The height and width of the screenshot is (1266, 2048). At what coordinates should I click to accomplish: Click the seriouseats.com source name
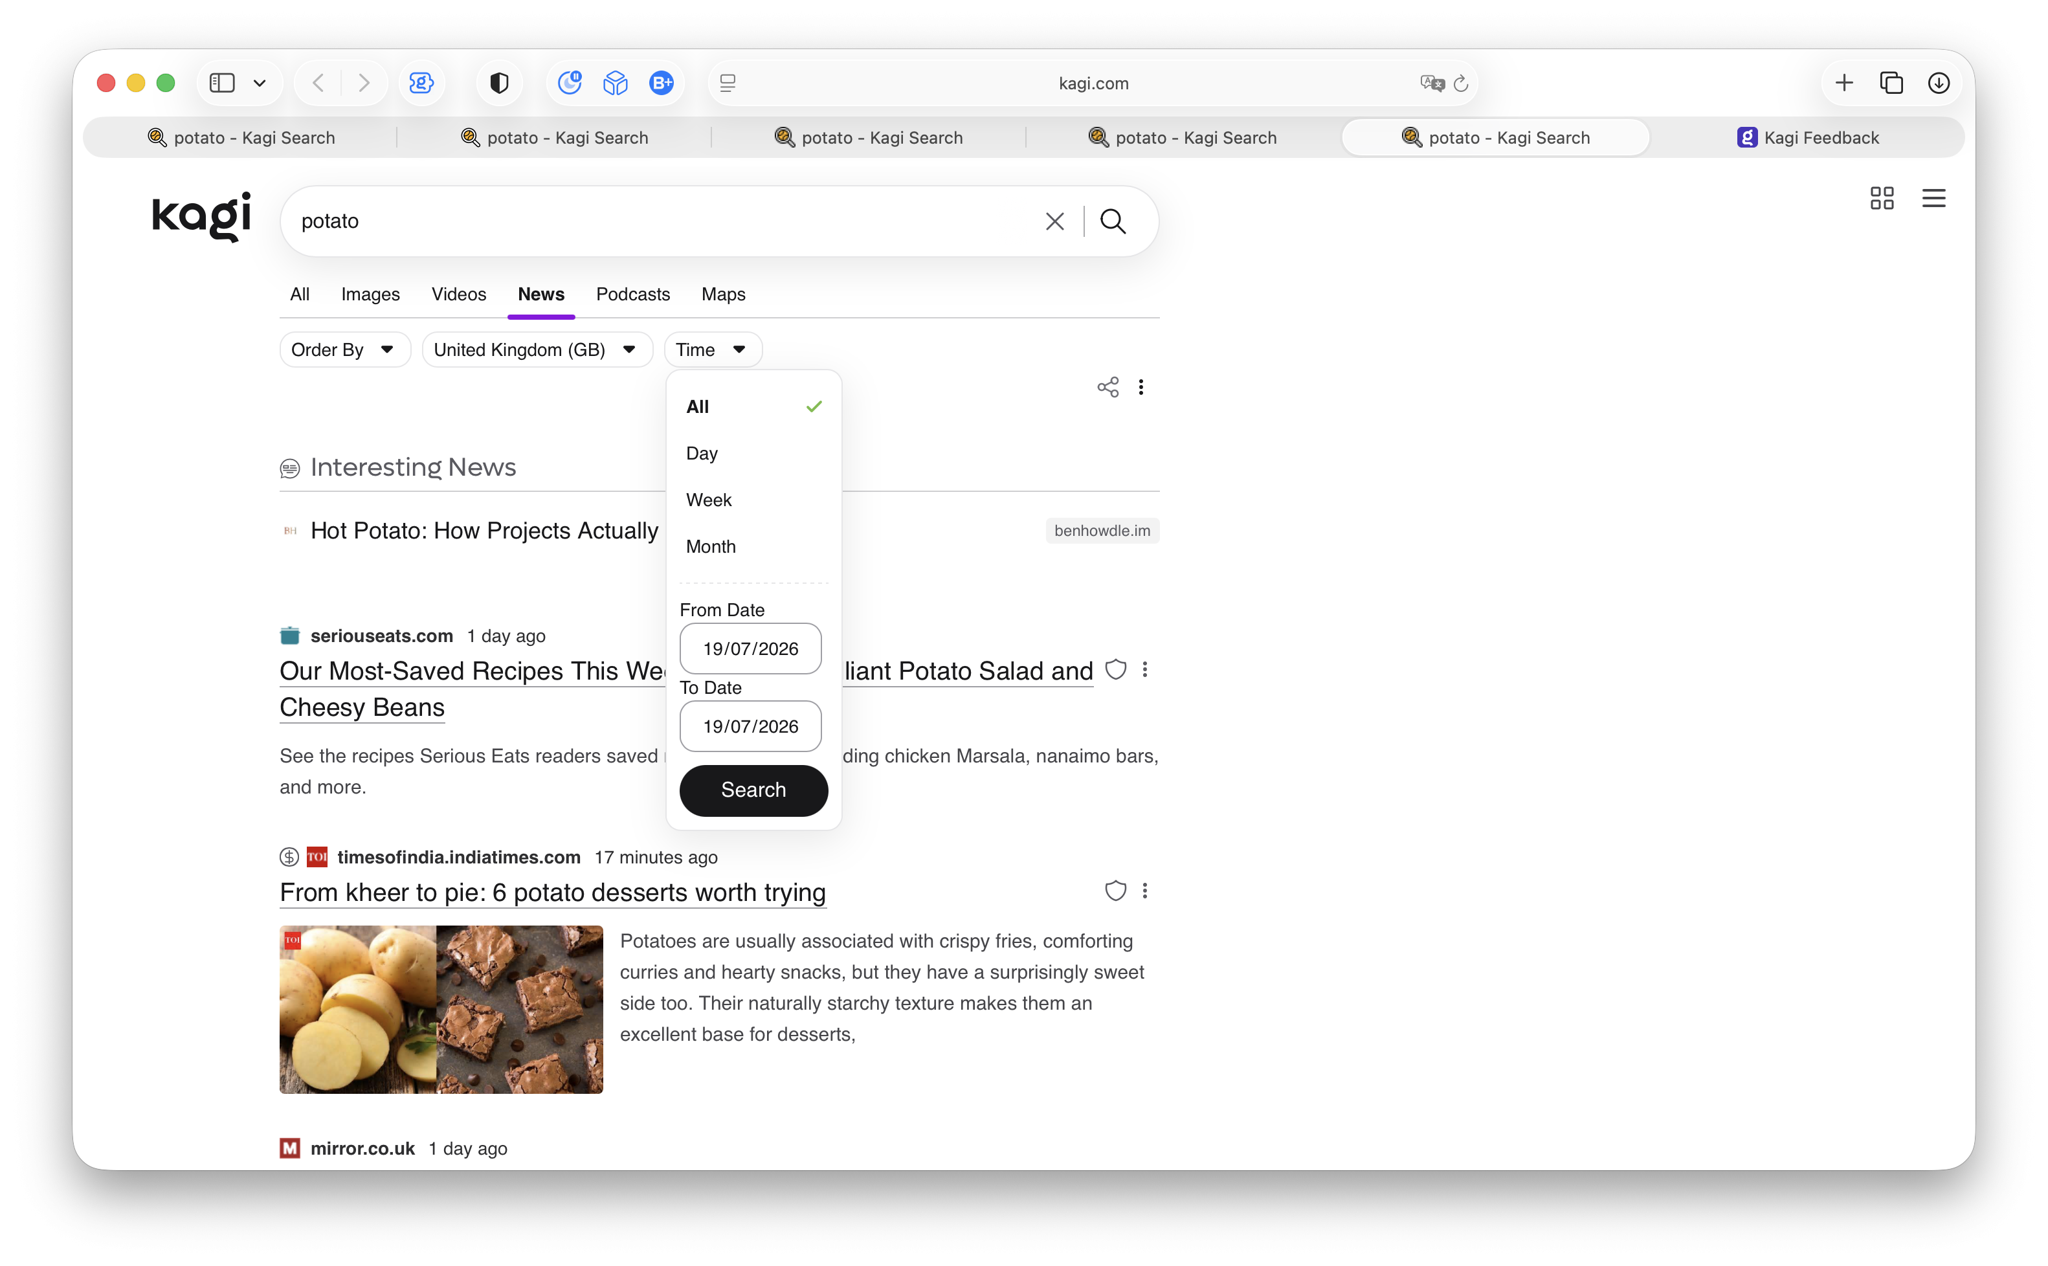pyautogui.click(x=382, y=636)
